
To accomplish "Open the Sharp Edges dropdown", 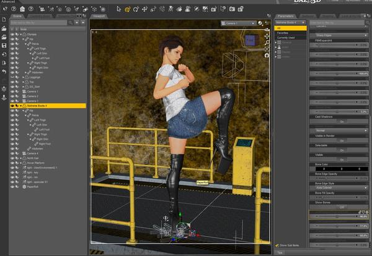I will [339, 35].
